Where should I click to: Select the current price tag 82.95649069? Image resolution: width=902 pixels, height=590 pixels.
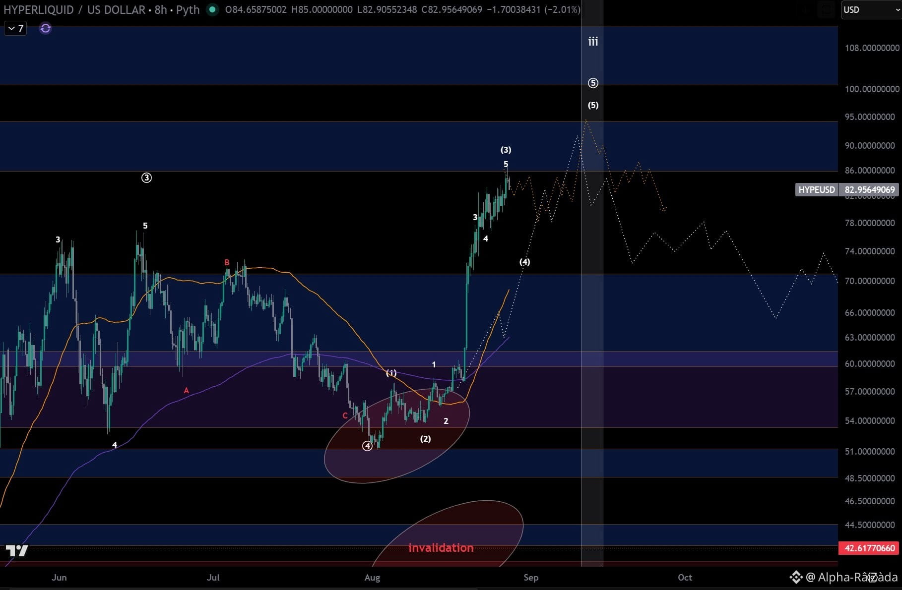[870, 189]
